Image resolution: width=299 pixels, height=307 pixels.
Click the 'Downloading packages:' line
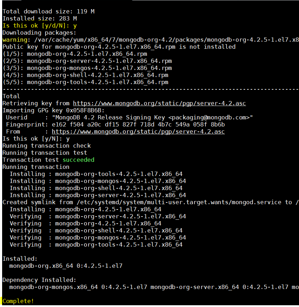(x=39, y=33)
